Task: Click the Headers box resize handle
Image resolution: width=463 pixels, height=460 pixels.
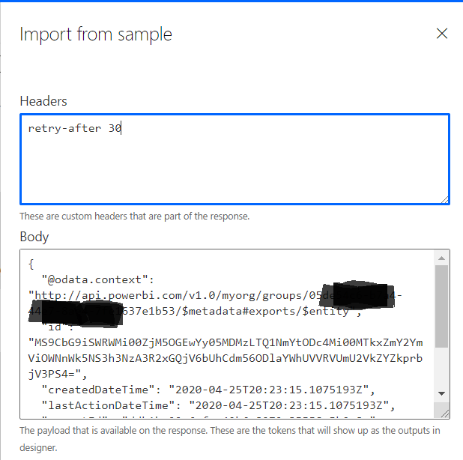Action: point(445,199)
